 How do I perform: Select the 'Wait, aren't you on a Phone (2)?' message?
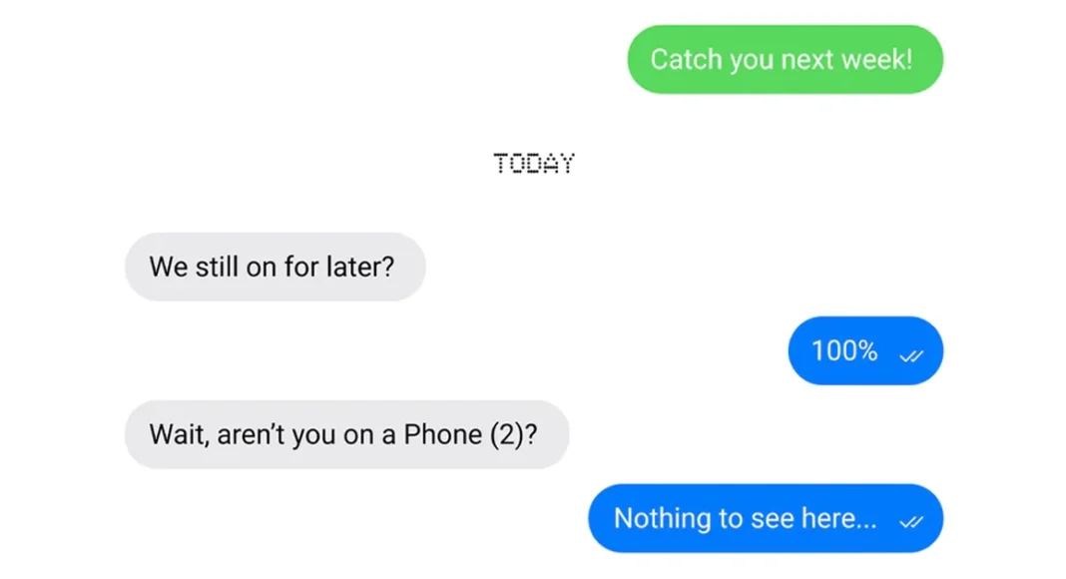coord(346,434)
